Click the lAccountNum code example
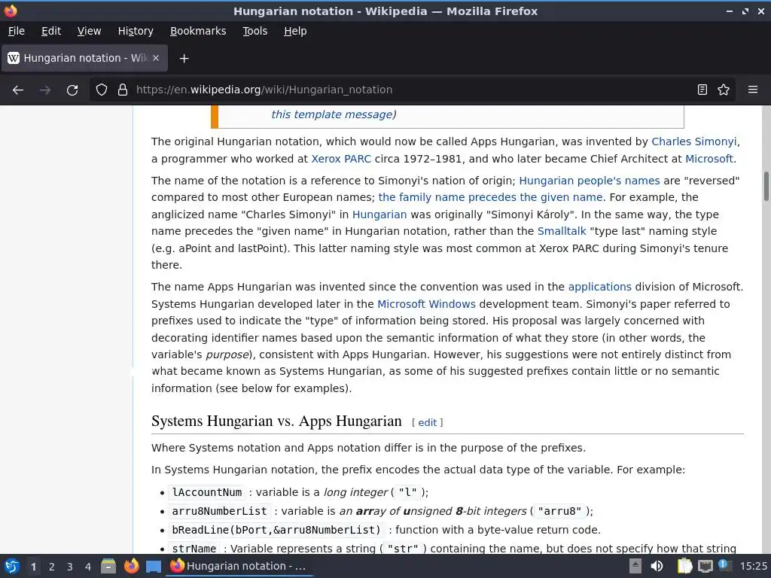771x578 pixels. pyautogui.click(x=206, y=492)
